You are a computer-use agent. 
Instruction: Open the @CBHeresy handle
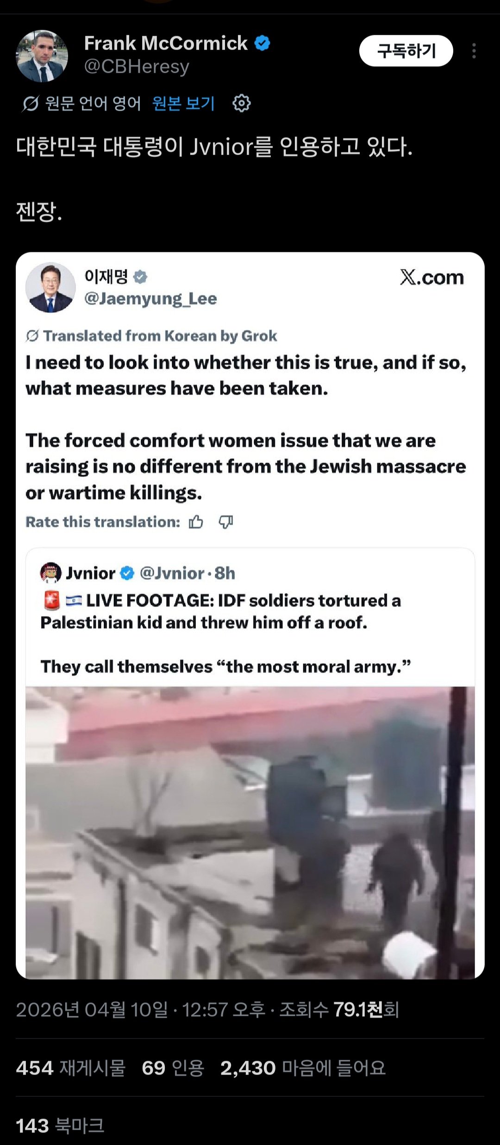click(x=137, y=67)
